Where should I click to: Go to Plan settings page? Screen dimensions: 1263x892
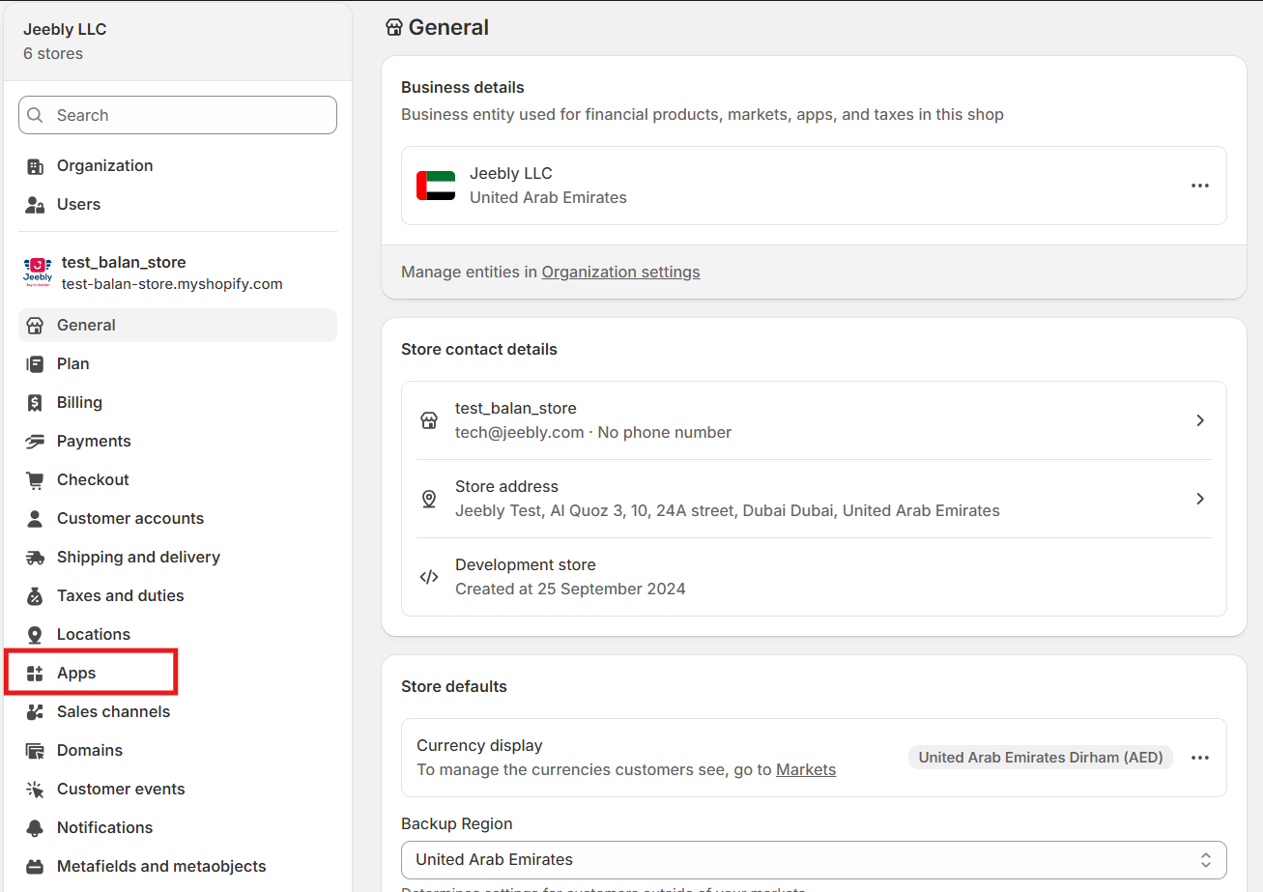pos(178,364)
